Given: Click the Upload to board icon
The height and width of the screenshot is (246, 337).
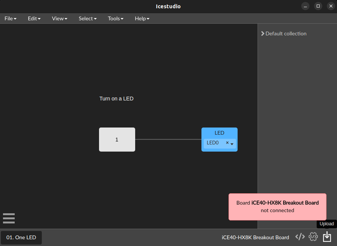Looking at the screenshot, I should click(x=326, y=237).
